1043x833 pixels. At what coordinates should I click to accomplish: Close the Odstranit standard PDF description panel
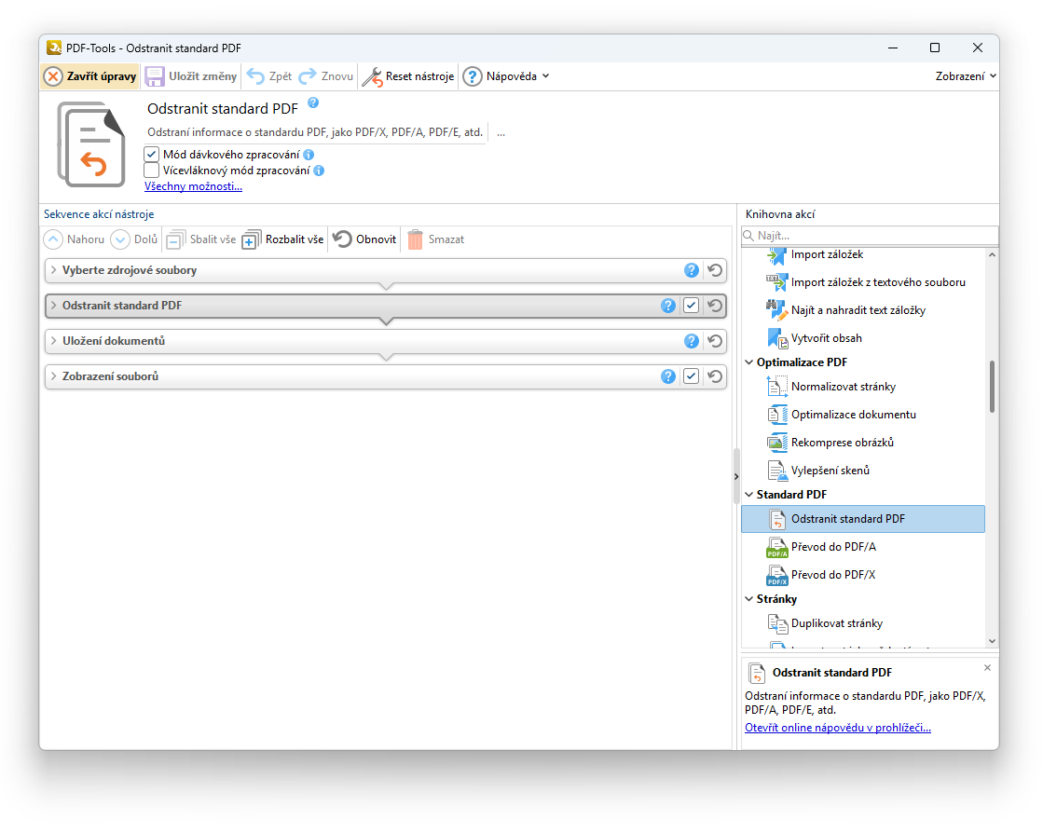click(987, 667)
